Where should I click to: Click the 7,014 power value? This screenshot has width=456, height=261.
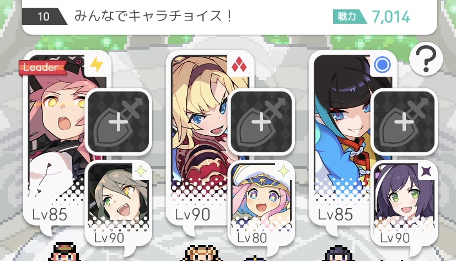[x=391, y=17]
